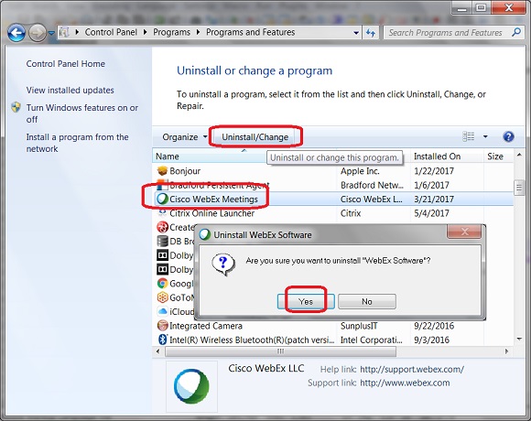Select the Integrated Camera row

click(x=333, y=326)
